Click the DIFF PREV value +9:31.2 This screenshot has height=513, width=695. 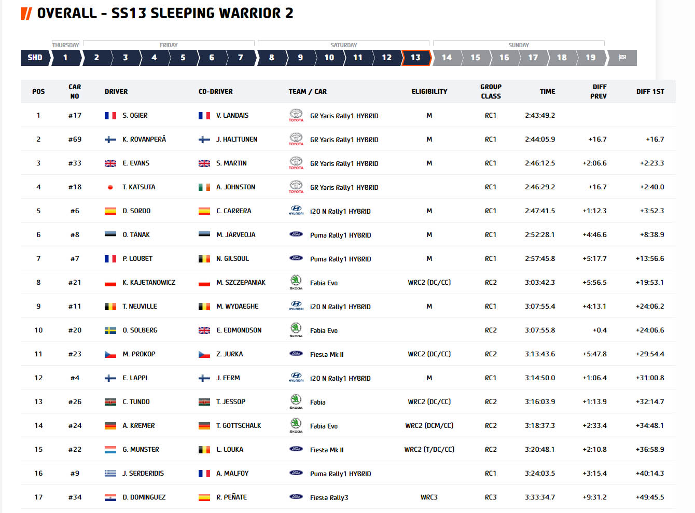pyautogui.click(x=594, y=497)
